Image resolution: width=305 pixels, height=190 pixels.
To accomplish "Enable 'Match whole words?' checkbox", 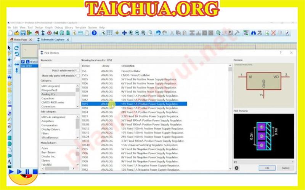I will click(x=78, y=70).
